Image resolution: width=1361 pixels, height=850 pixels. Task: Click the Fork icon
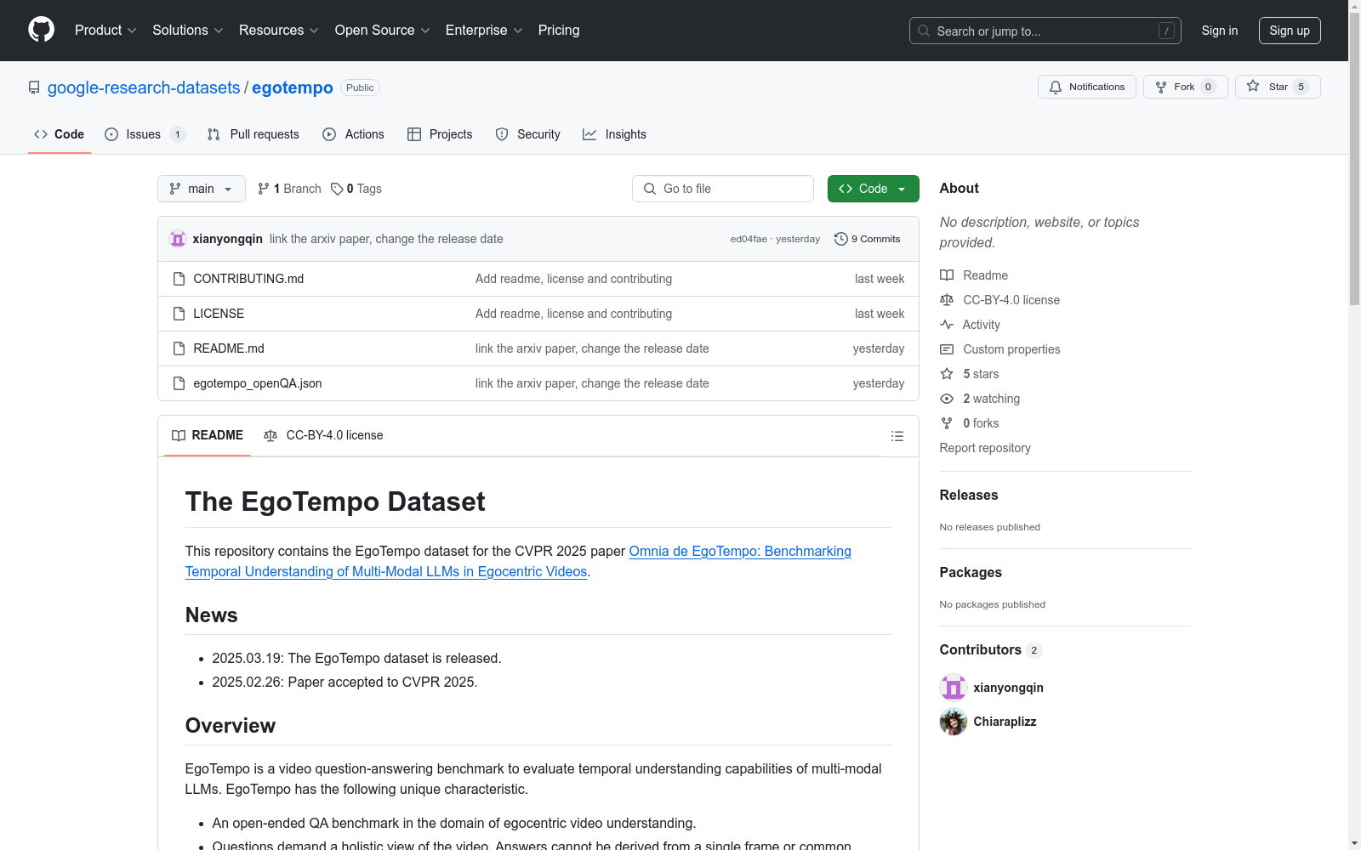[1161, 87]
